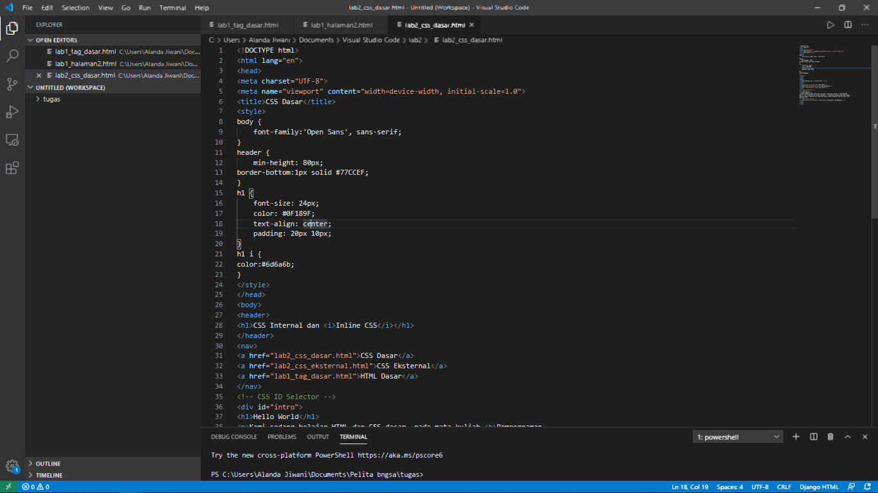
Task: Switch to the lab1_tag_dasar.html tab
Action: (x=248, y=25)
